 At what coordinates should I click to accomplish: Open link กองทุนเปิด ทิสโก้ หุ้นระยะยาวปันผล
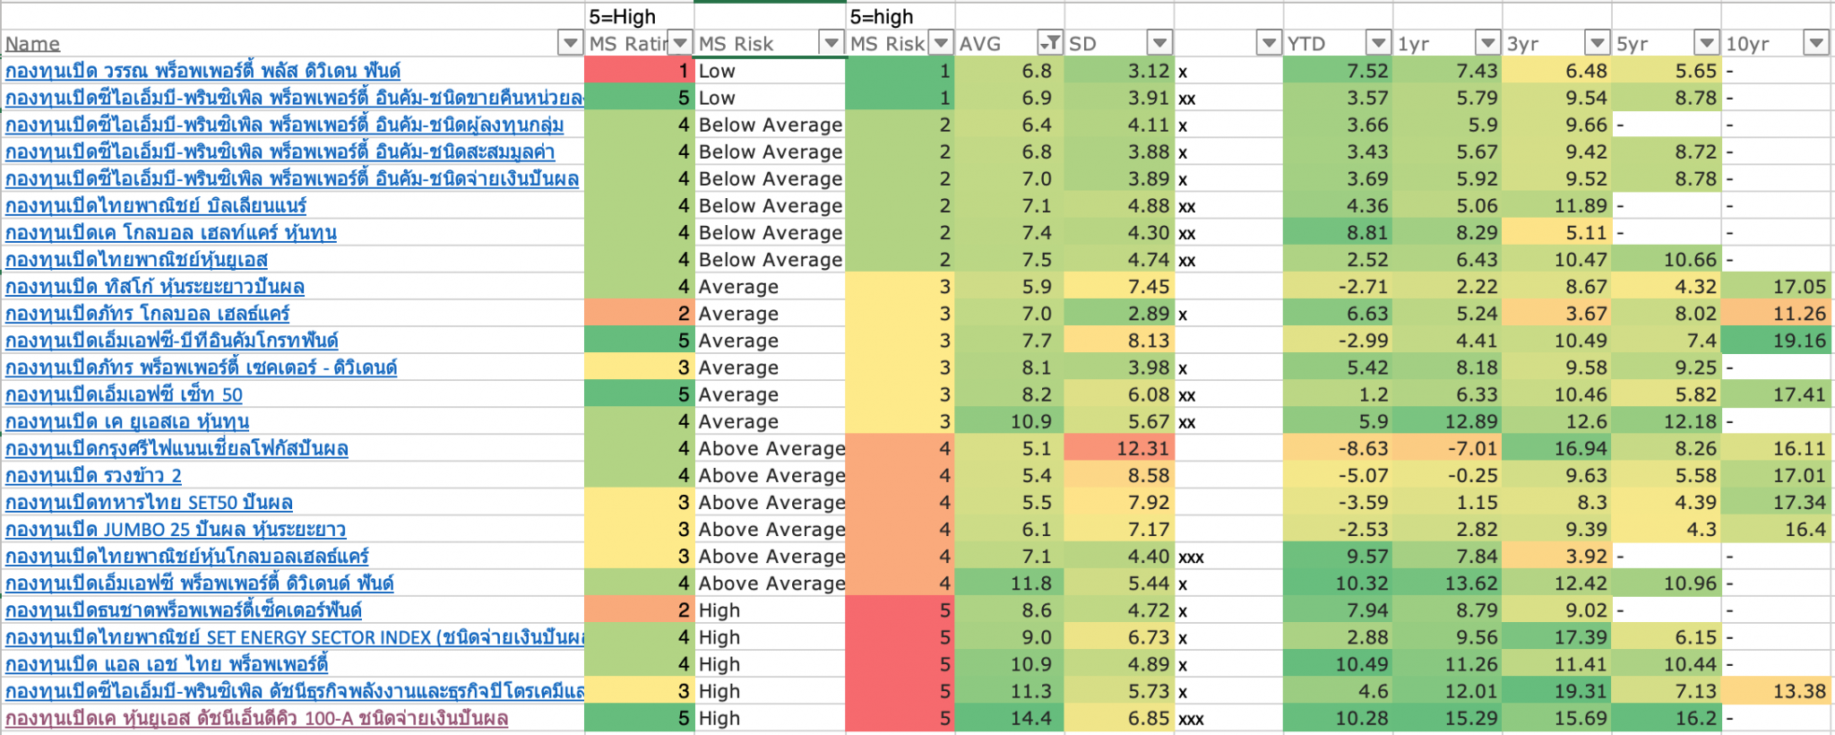pos(155,286)
